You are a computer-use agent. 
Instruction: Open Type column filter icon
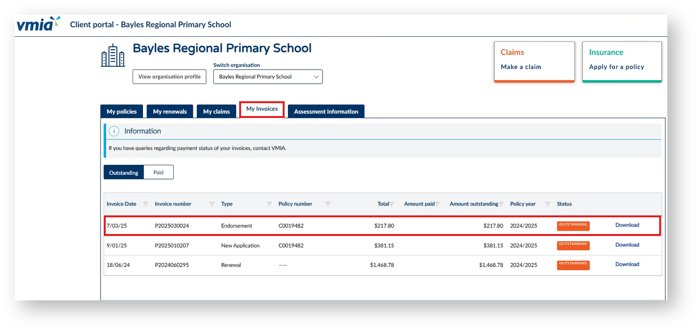tap(269, 204)
